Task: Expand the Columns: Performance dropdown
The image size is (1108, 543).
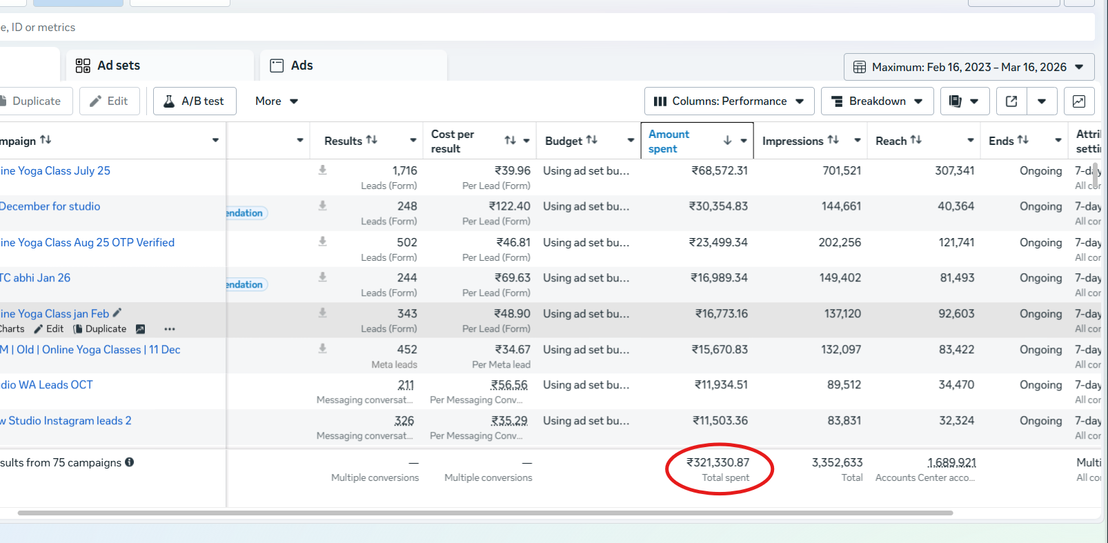Action: pyautogui.click(x=729, y=101)
